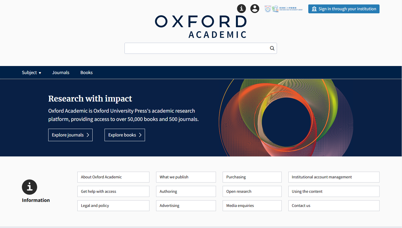Viewport: 402px width, 228px height.
Task: Click the Explore books button
Action: coord(125,135)
